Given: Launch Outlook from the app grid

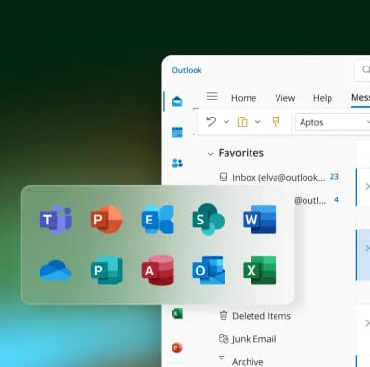Looking at the screenshot, I should pos(208,271).
